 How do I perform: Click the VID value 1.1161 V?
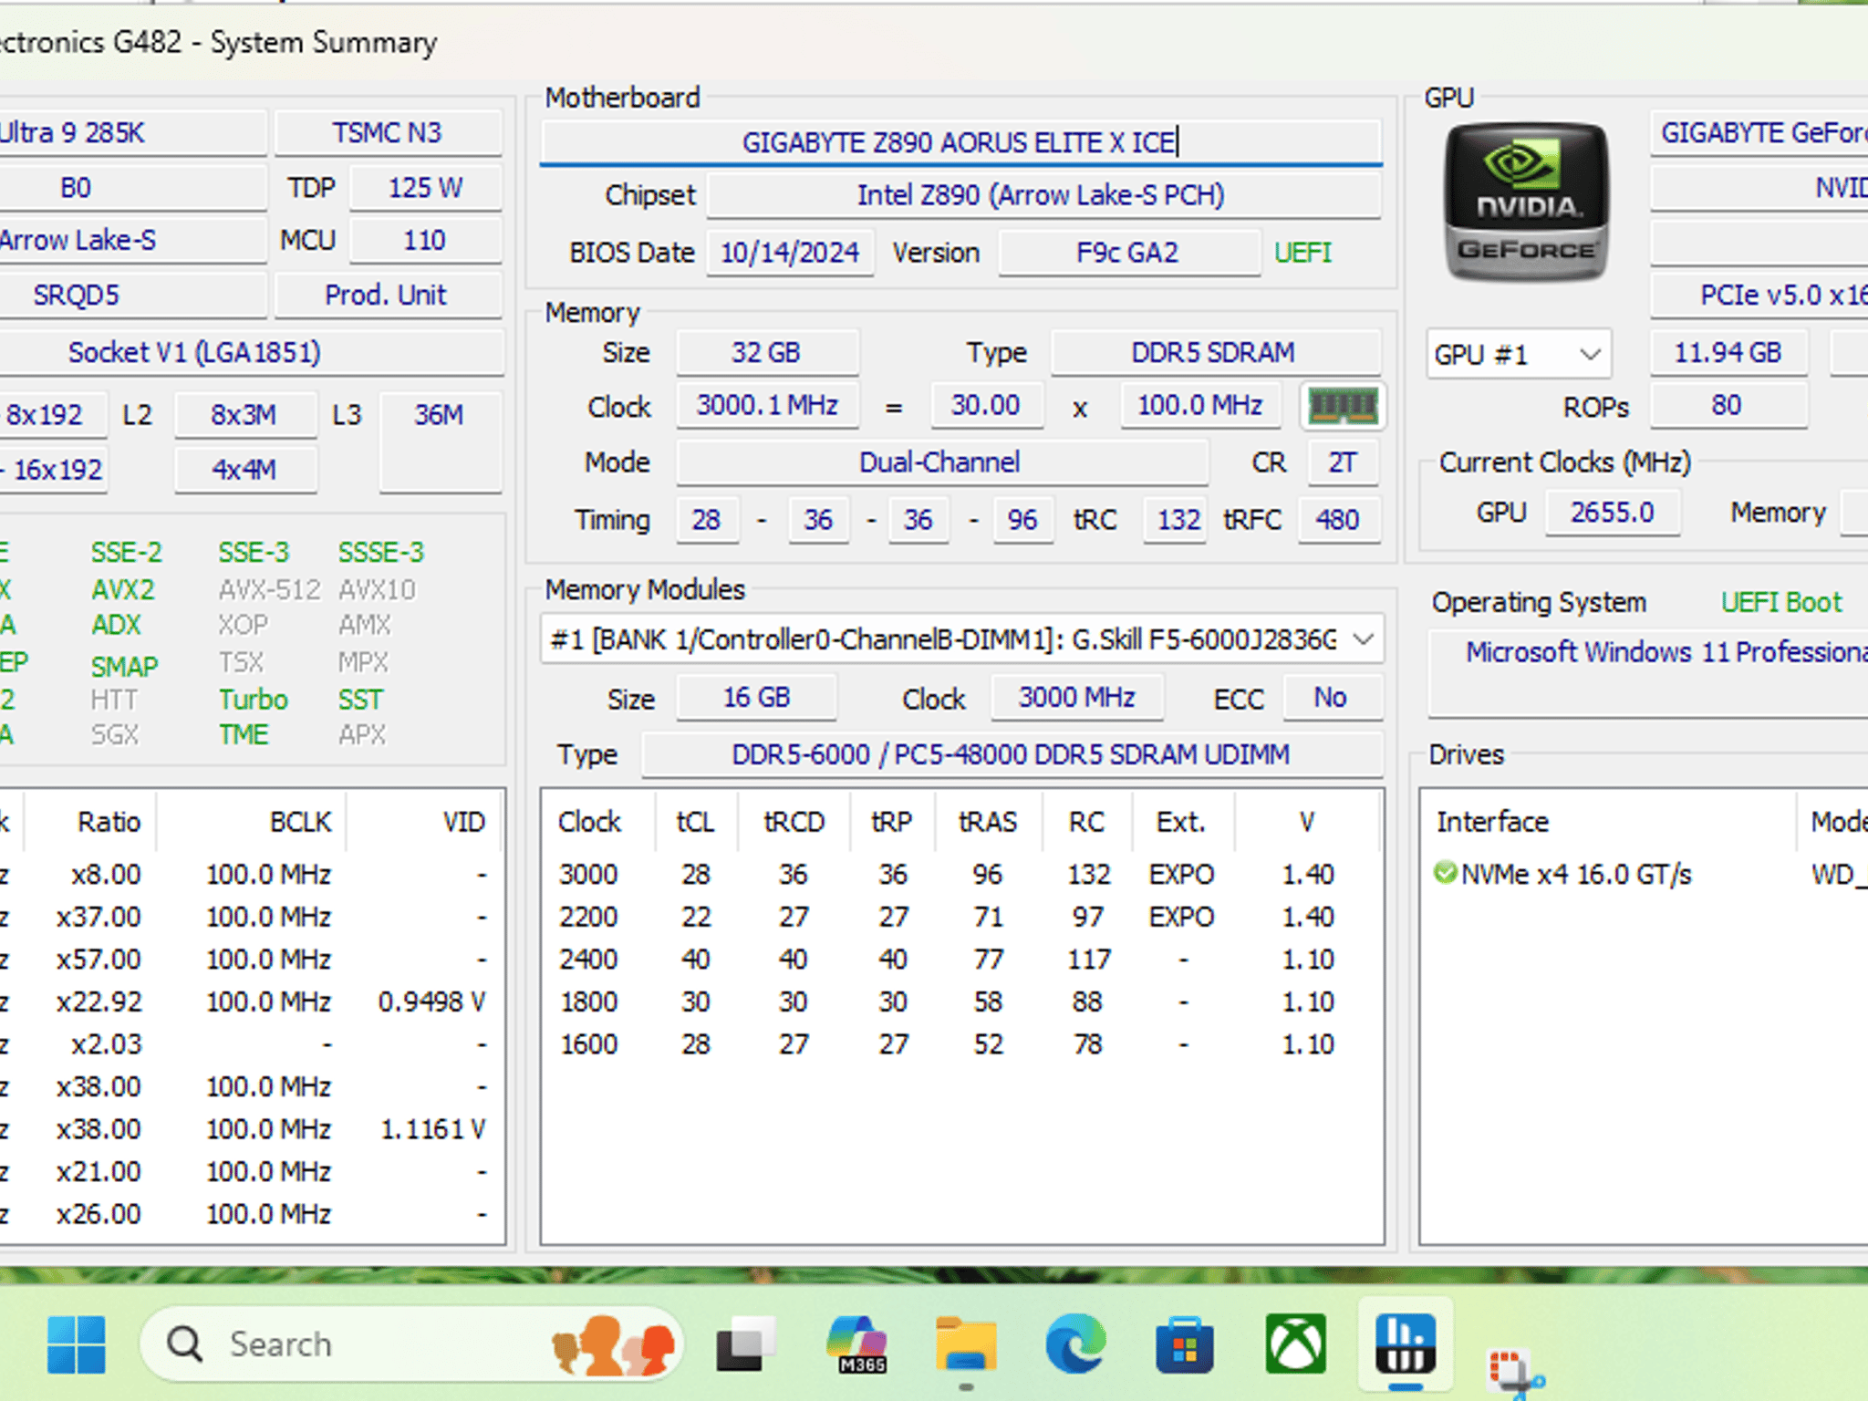(433, 1129)
